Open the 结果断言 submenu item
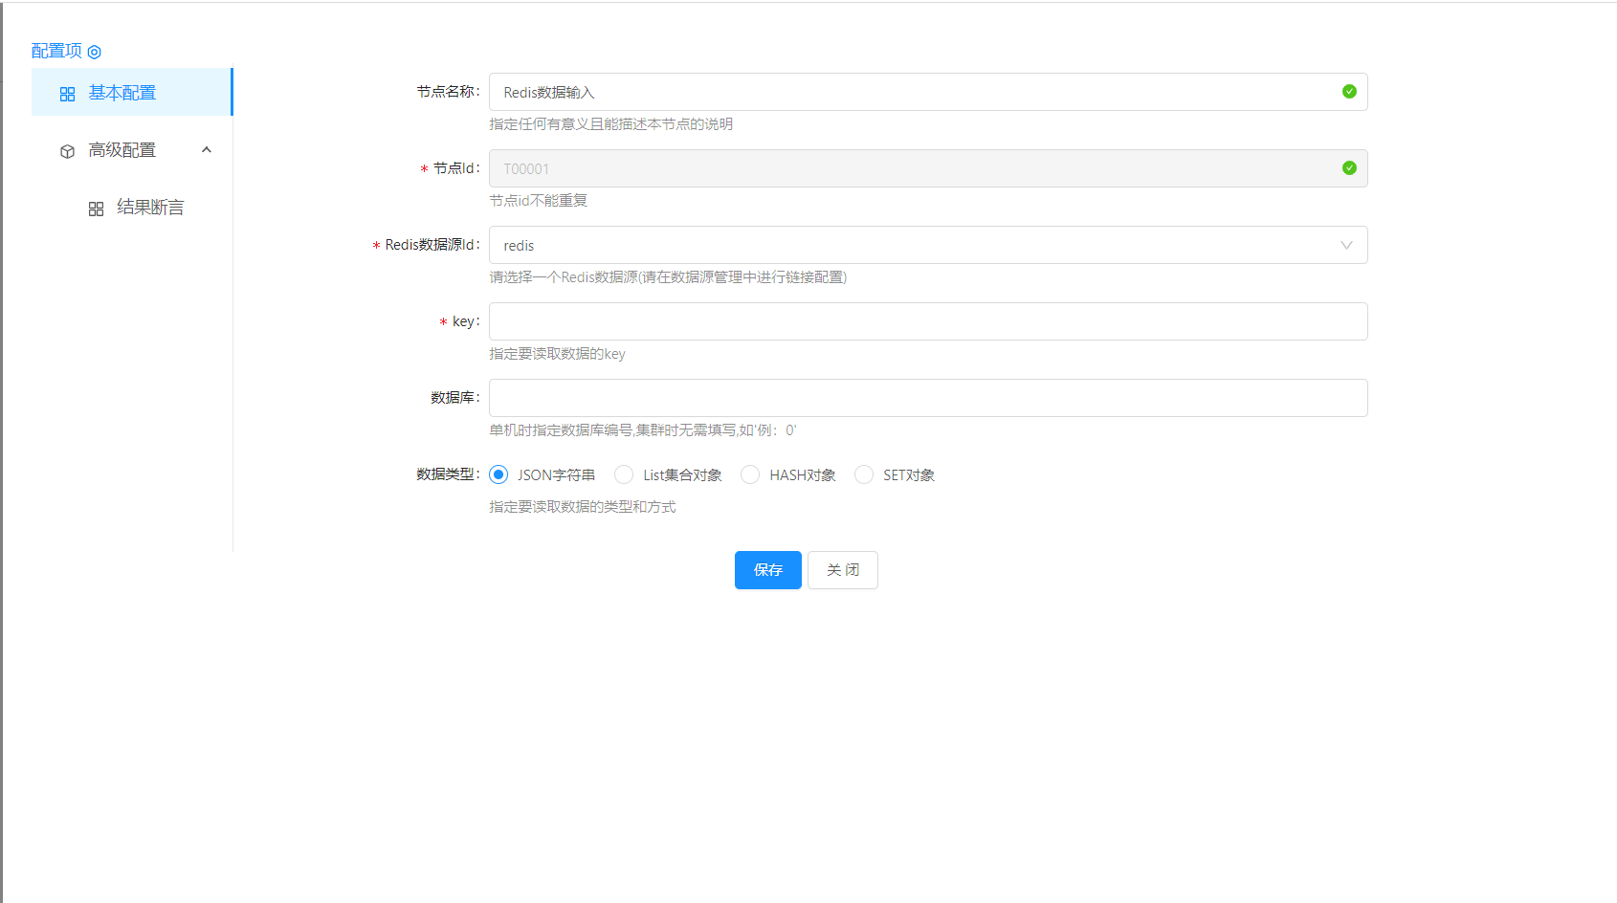This screenshot has height=903, width=1617. coord(150,208)
